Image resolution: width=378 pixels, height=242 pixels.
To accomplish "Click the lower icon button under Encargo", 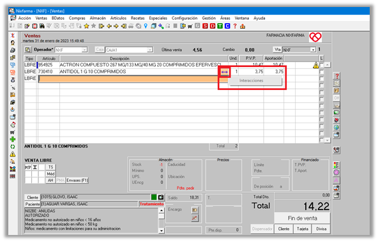I will [195, 218].
